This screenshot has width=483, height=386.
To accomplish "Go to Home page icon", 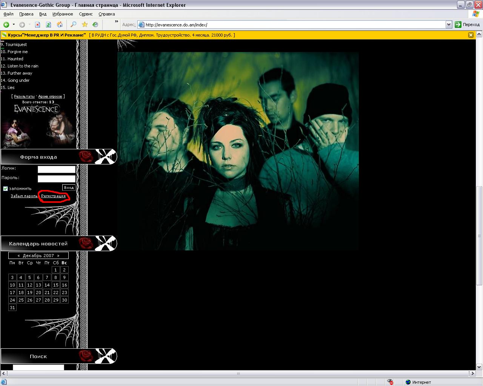I will pyautogui.click(x=60, y=25).
